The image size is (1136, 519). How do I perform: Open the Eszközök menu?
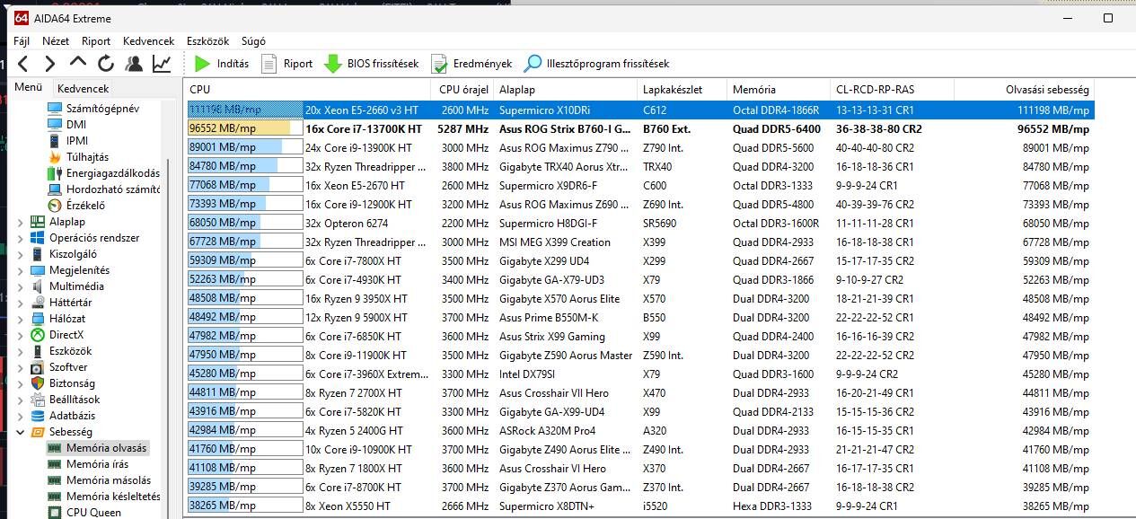[x=208, y=41]
